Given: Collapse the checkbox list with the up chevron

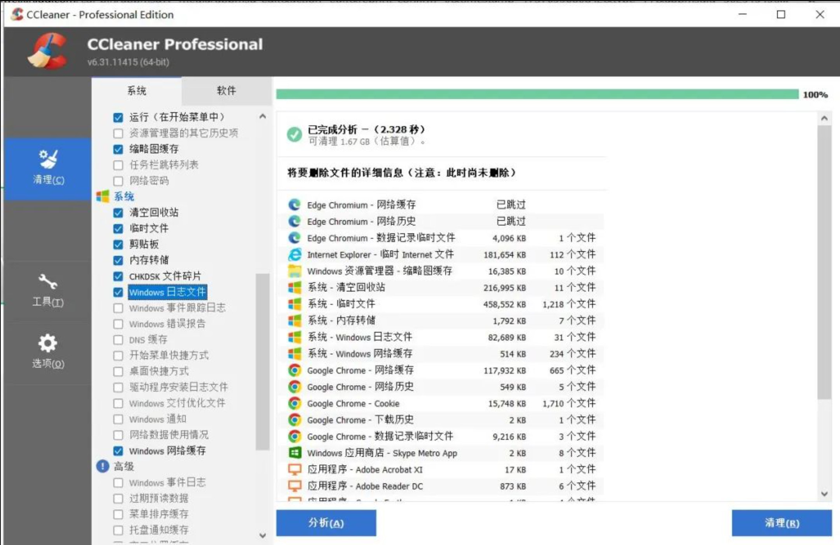Looking at the screenshot, I should [262, 116].
